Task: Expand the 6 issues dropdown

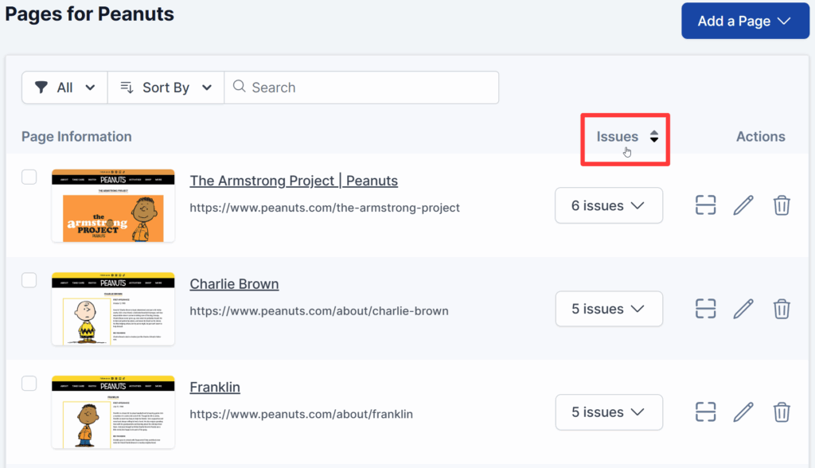Action: [x=608, y=206]
